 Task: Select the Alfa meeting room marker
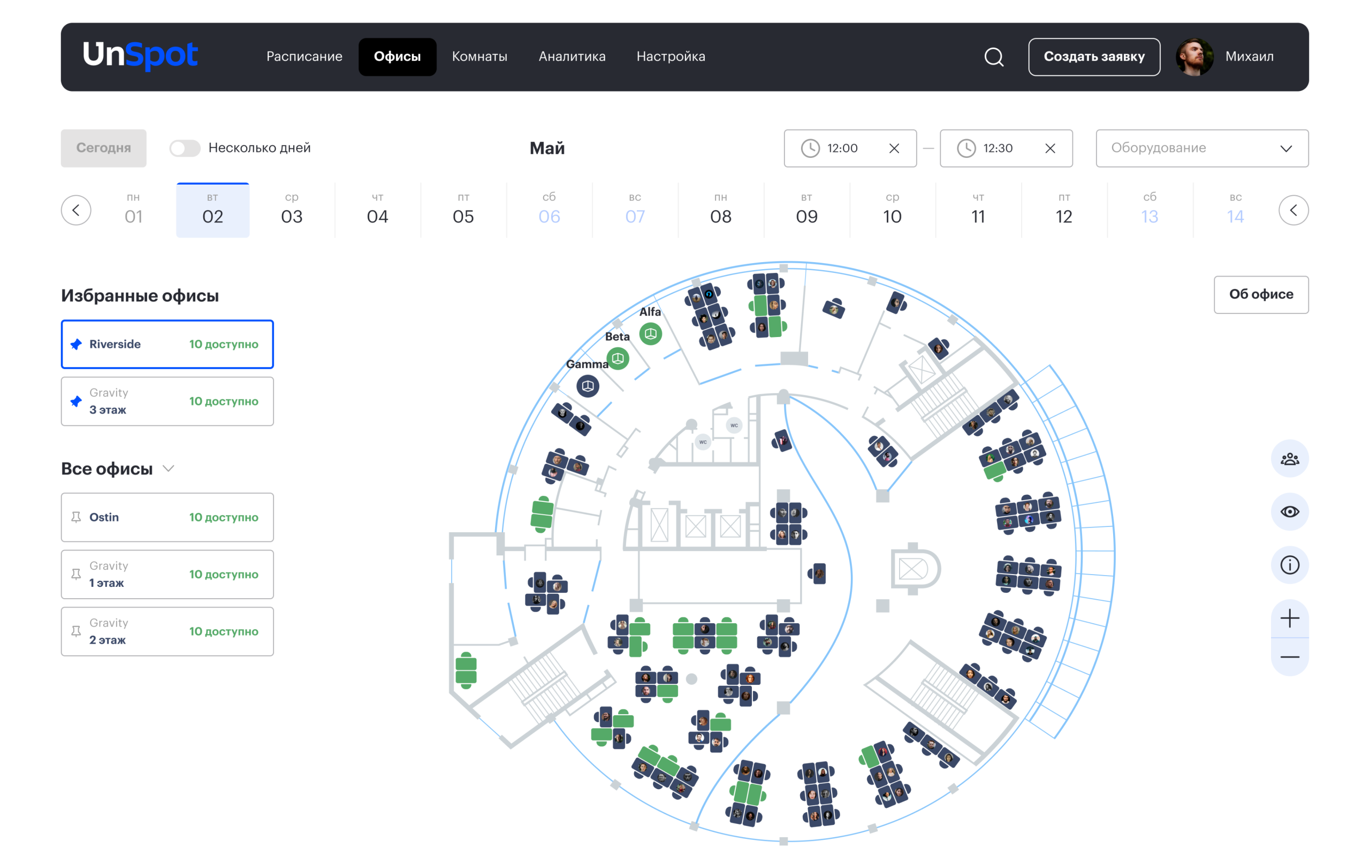[x=650, y=334]
